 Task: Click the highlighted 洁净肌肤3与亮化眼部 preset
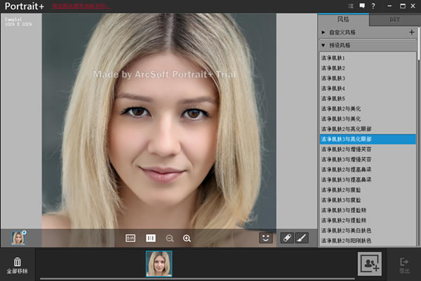(368, 139)
